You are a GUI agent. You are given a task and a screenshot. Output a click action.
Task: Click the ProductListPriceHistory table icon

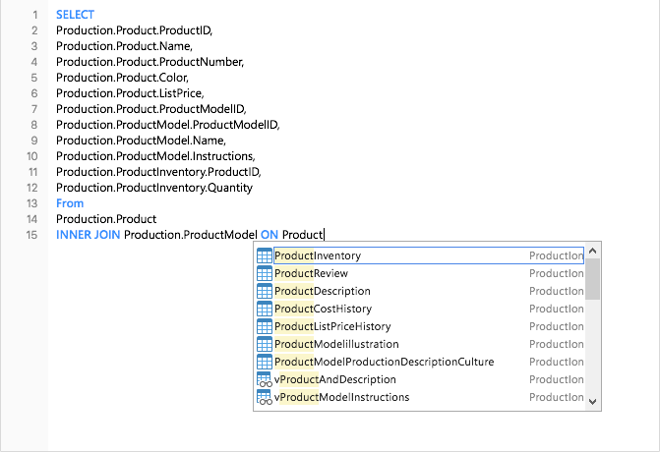[x=264, y=326]
